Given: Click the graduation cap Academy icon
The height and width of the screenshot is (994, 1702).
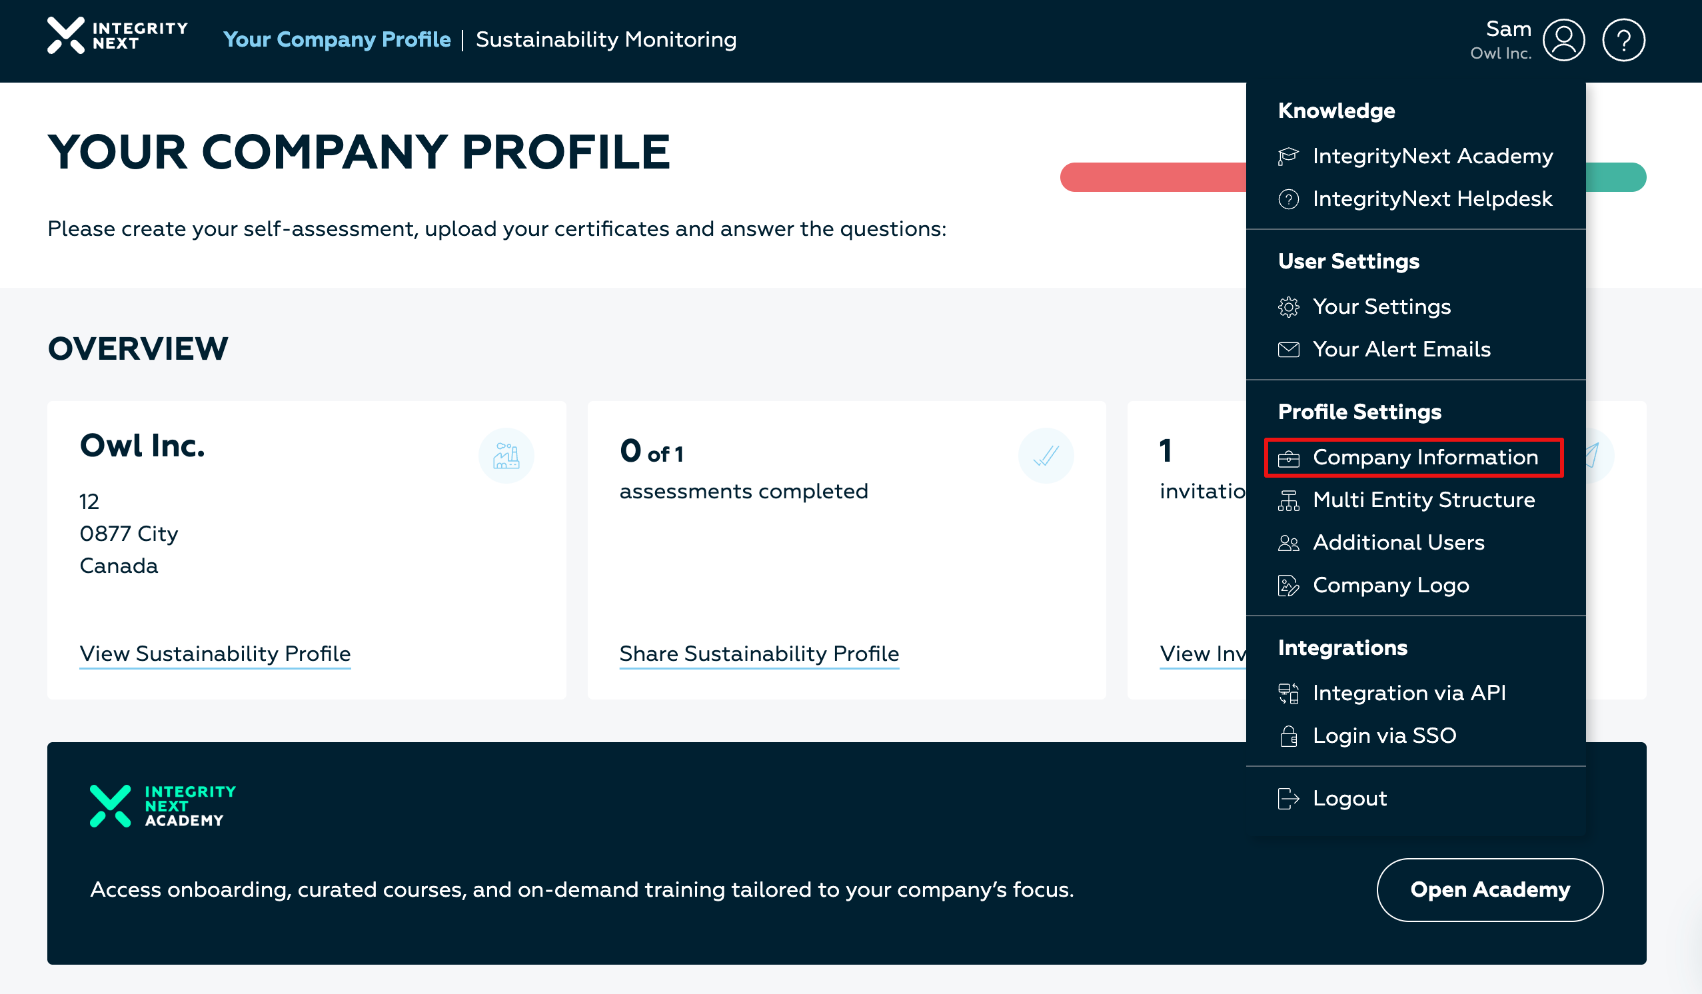Looking at the screenshot, I should 1288,157.
